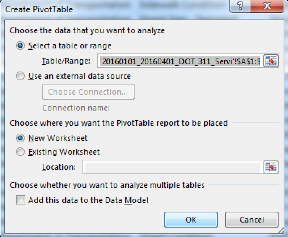Click the question mark Help icon
Screen dimensions: 288x237
240,6
